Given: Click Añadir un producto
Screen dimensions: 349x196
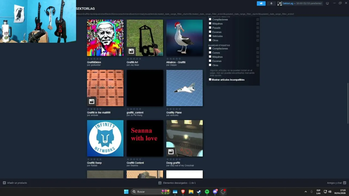Looking at the screenshot, I should coord(17,183).
